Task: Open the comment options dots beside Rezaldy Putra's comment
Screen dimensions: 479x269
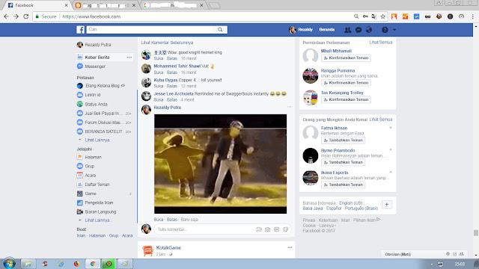Action: coord(289,107)
